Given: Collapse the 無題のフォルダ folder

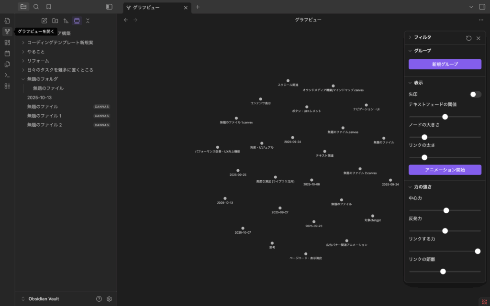Looking at the screenshot, I should [x=23, y=79].
